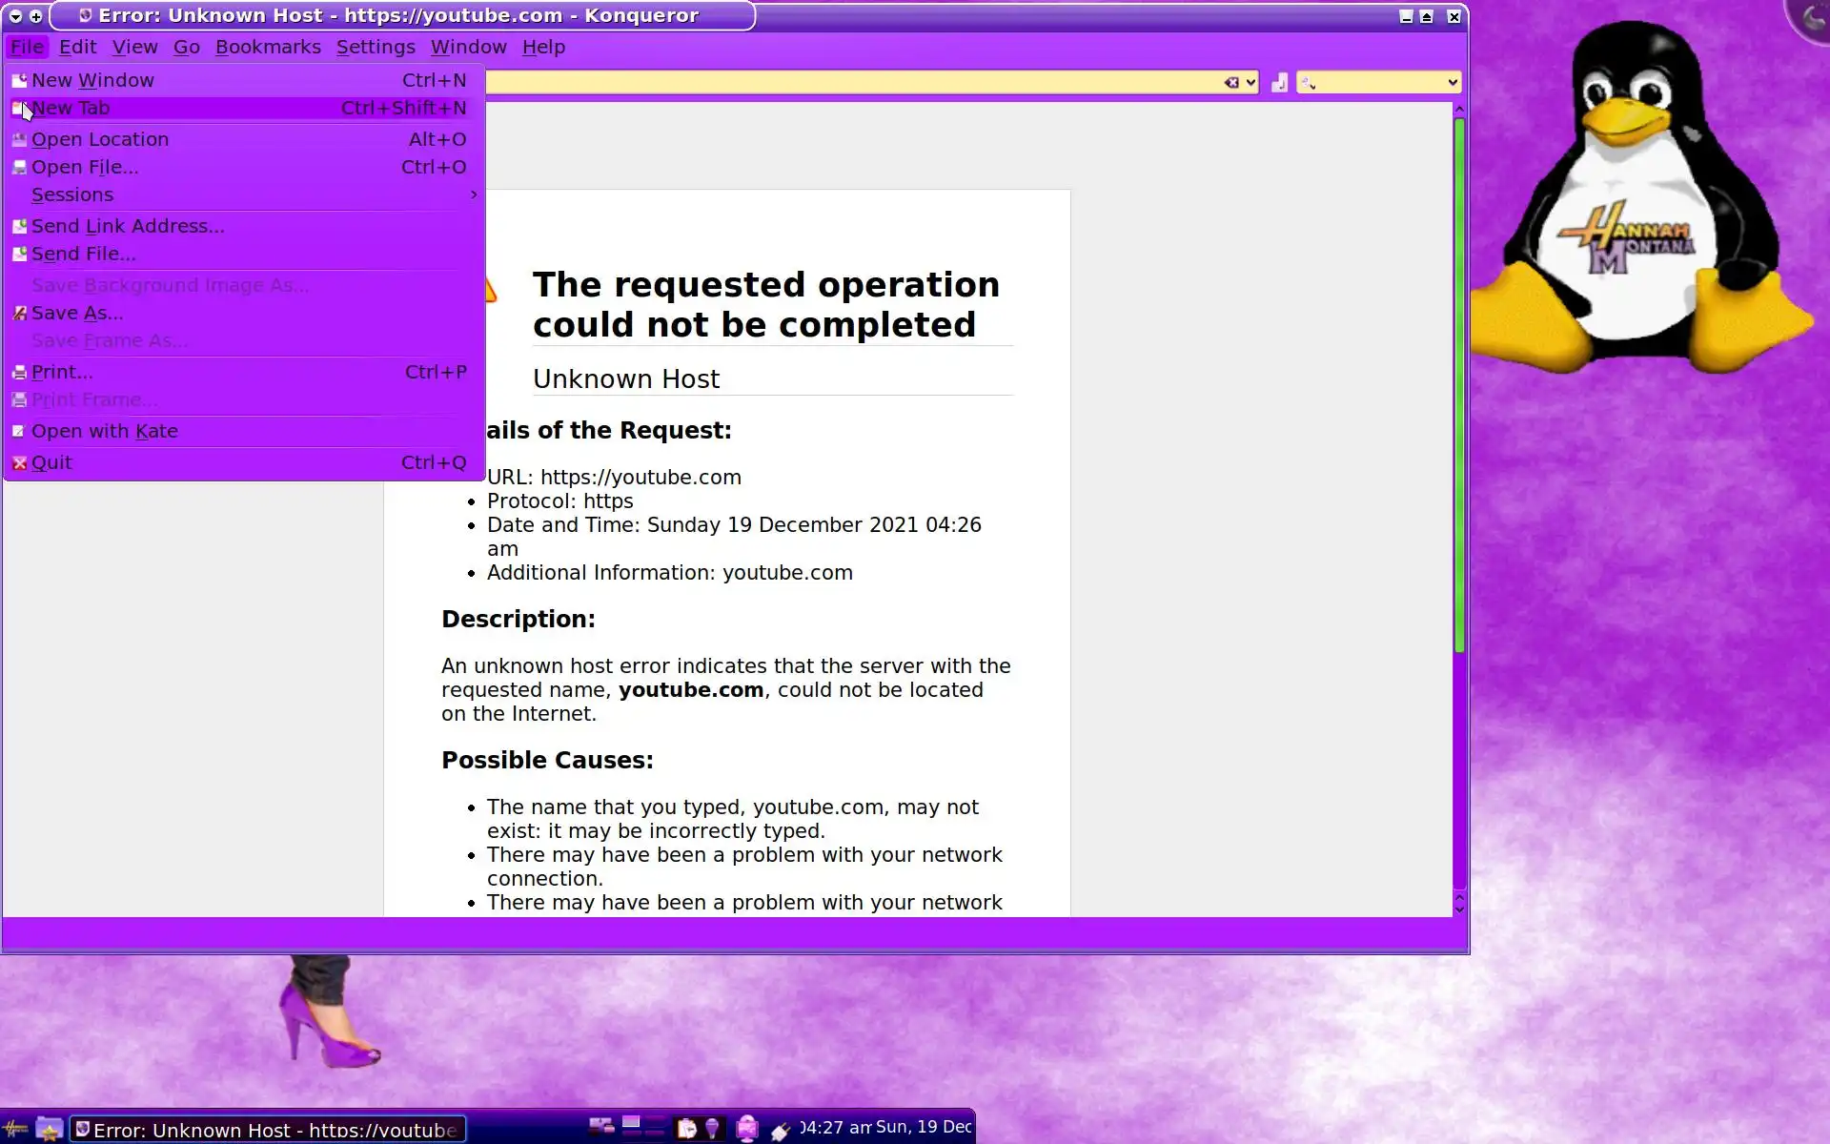The height and width of the screenshot is (1144, 1830).
Task: Click the Konqueror error taskbar button
Action: coord(269,1130)
